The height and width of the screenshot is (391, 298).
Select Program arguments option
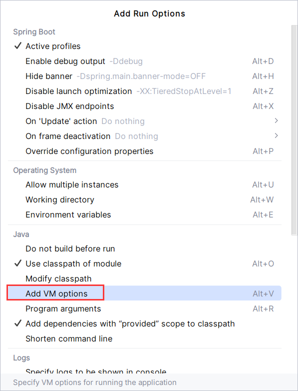coord(145,308)
